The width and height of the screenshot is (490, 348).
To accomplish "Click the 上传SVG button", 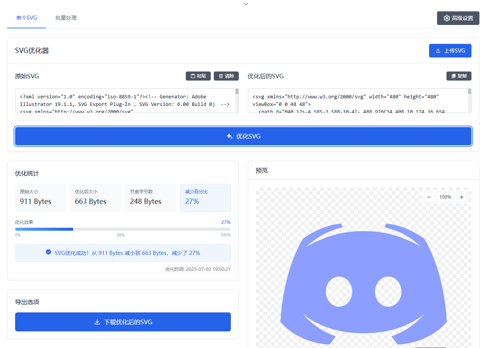I will [450, 50].
